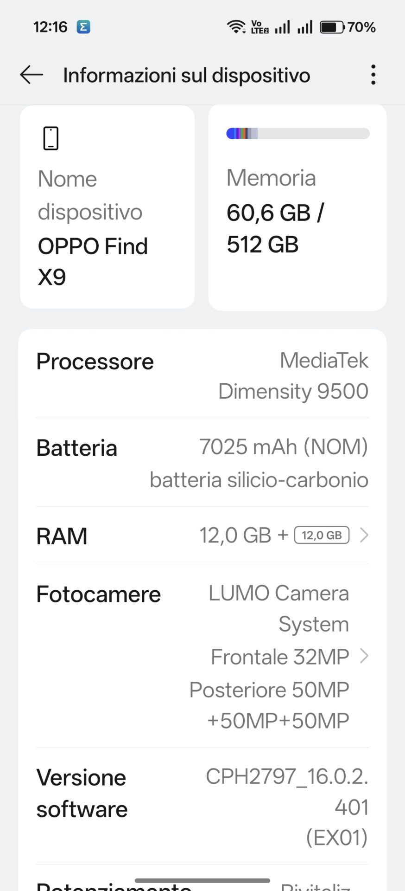Open the three-dot overflow menu

point(373,75)
